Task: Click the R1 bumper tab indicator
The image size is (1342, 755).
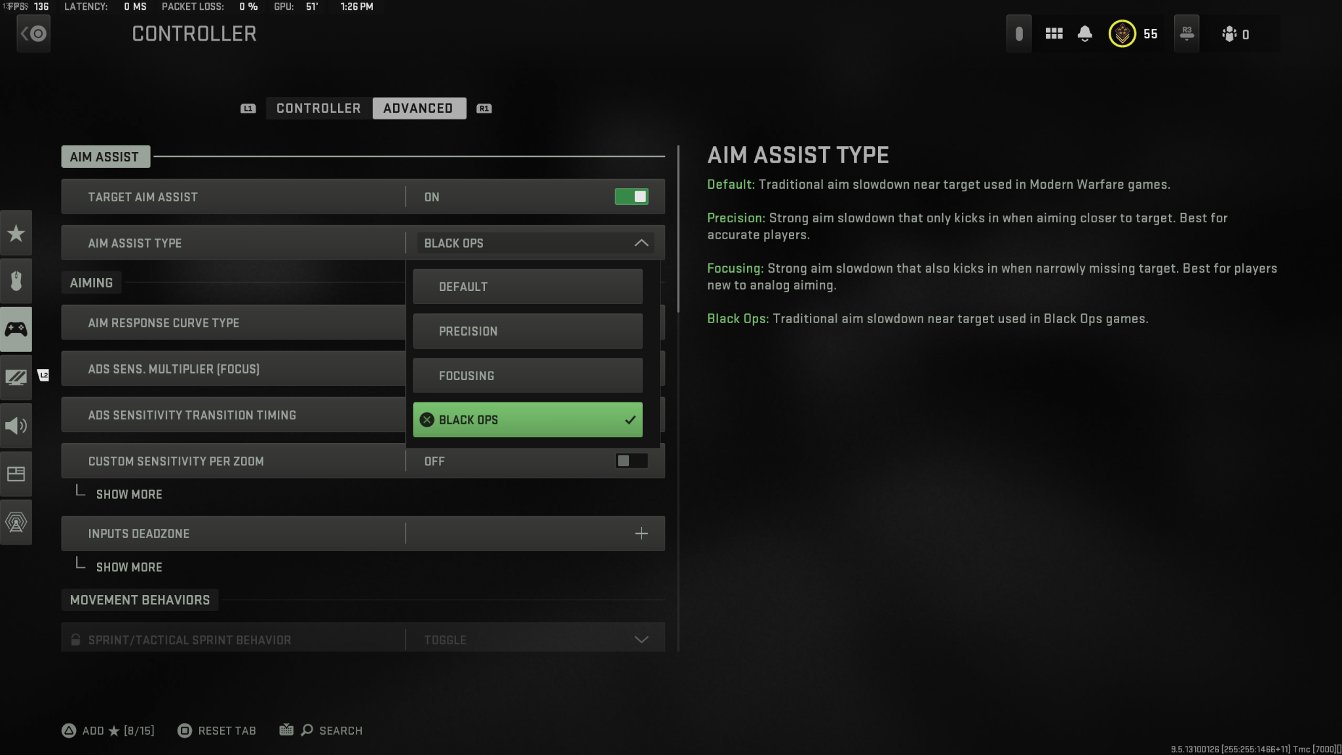Action: click(484, 109)
